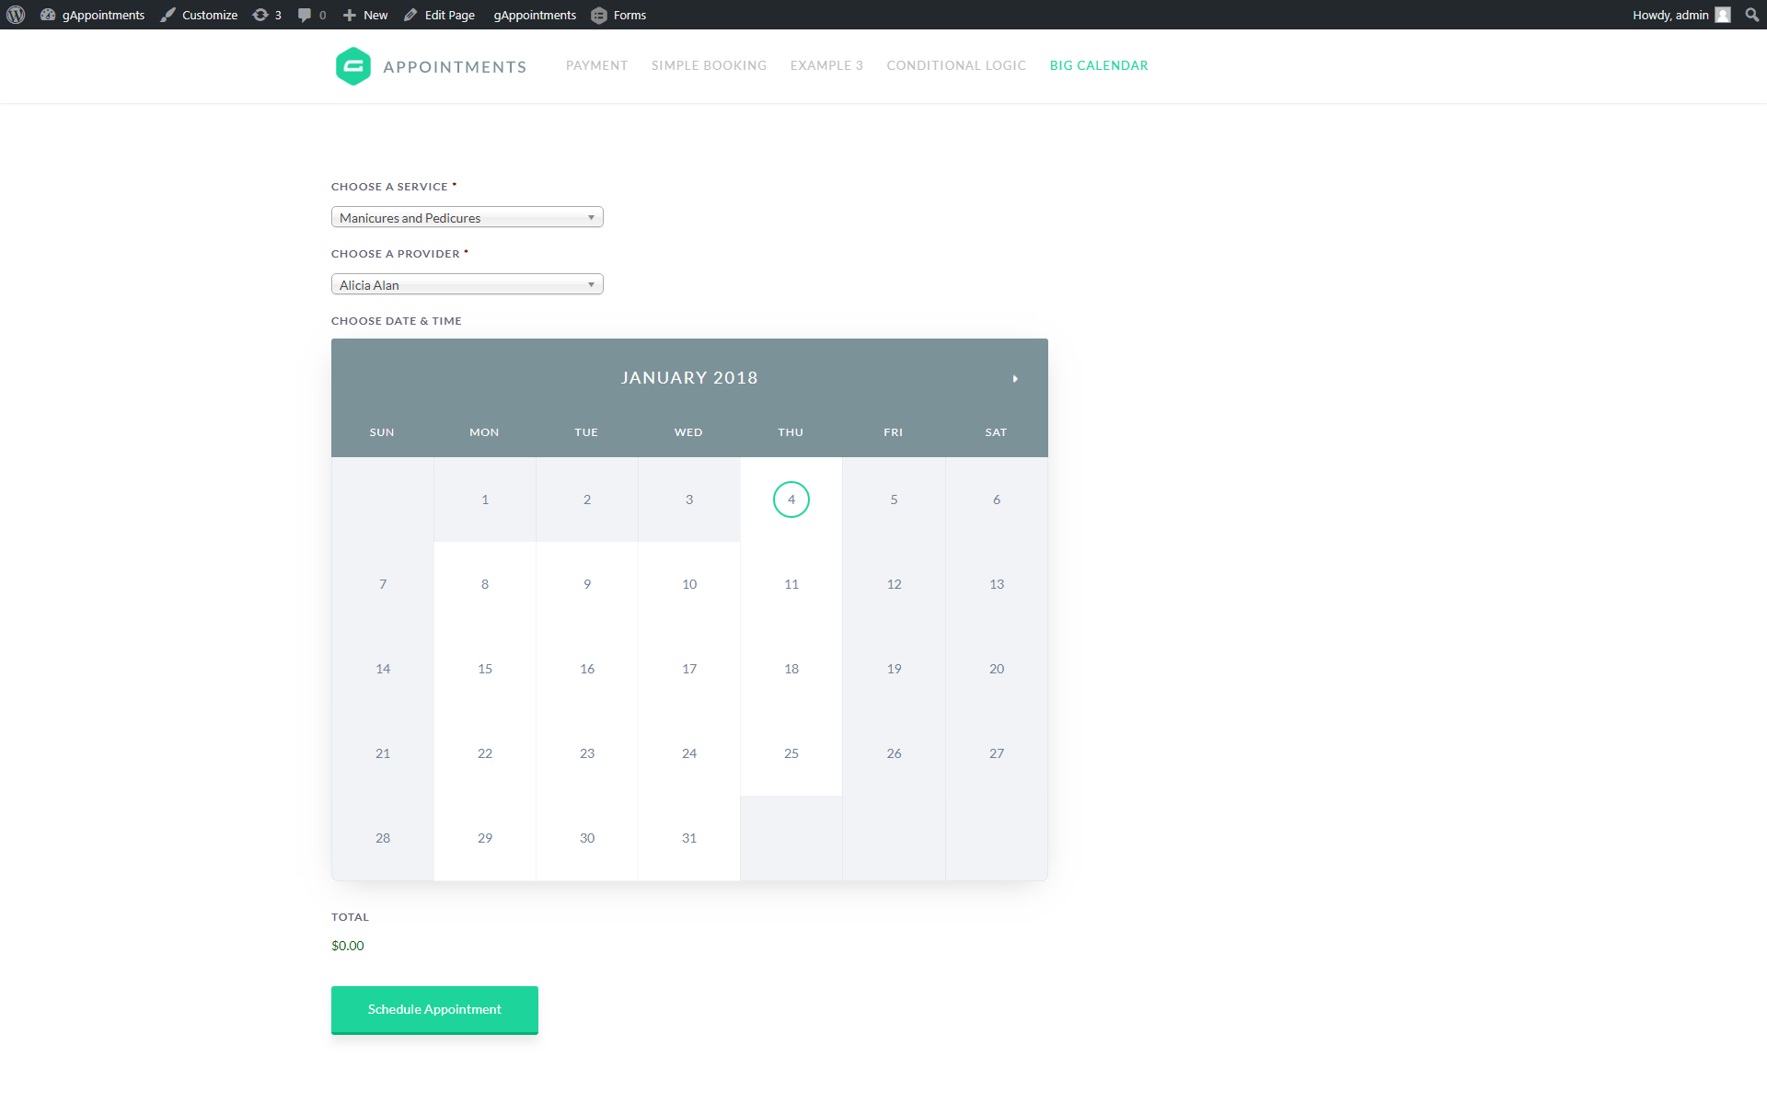This screenshot has width=1767, height=1114.
Task: Open the Payment menu item
Action: click(x=596, y=65)
